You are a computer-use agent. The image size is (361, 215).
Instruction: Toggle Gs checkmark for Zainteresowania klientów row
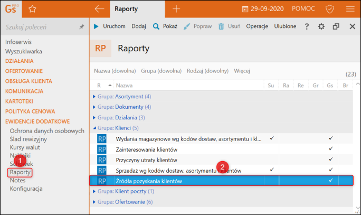click(x=330, y=149)
